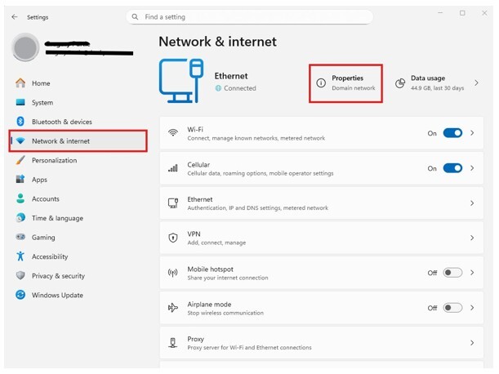This screenshot has height=374, width=499.
Task: Click the Find a setting search box
Action: click(x=249, y=16)
